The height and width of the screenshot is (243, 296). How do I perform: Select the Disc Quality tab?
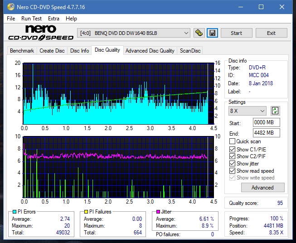click(x=107, y=50)
